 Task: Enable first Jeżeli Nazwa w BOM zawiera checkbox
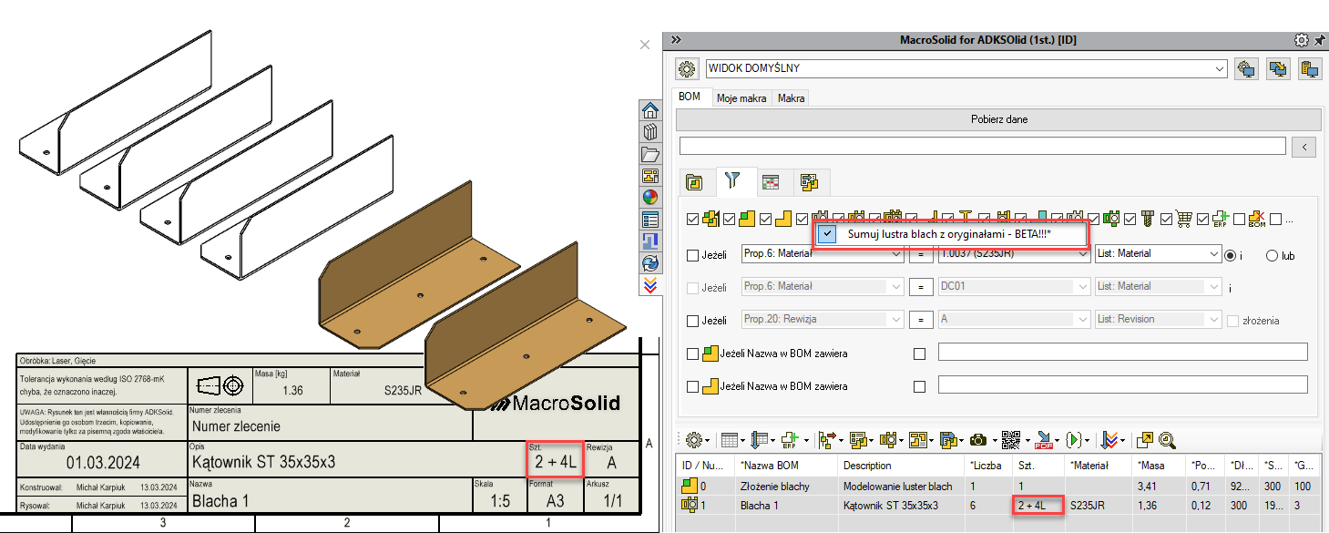pyautogui.click(x=692, y=353)
